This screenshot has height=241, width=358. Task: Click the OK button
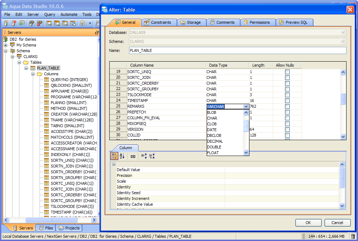point(308,223)
